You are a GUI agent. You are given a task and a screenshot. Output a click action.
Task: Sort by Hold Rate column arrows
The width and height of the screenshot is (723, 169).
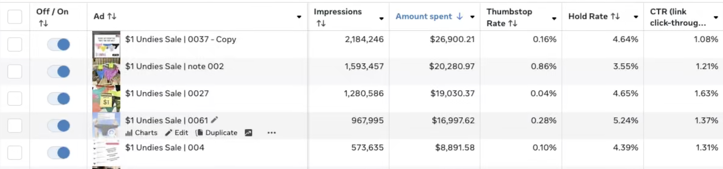615,17
